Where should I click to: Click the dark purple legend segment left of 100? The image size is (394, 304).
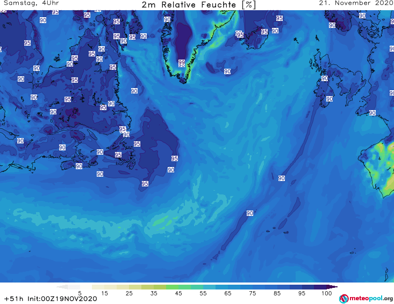point(320,287)
